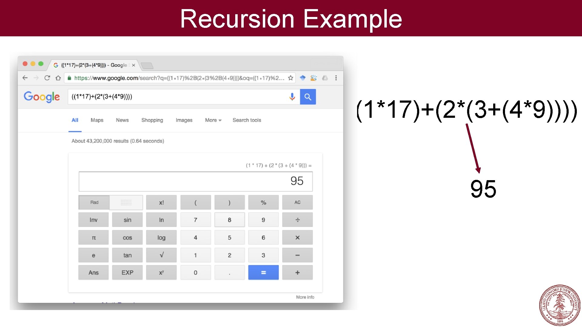Click the three-dot menu icon in Chrome
The width and height of the screenshot is (582, 327).
coord(336,78)
